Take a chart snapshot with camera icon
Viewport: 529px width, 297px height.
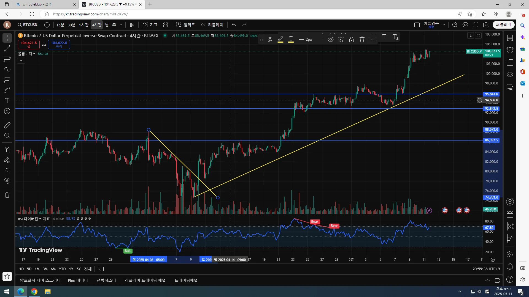tap(486, 25)
